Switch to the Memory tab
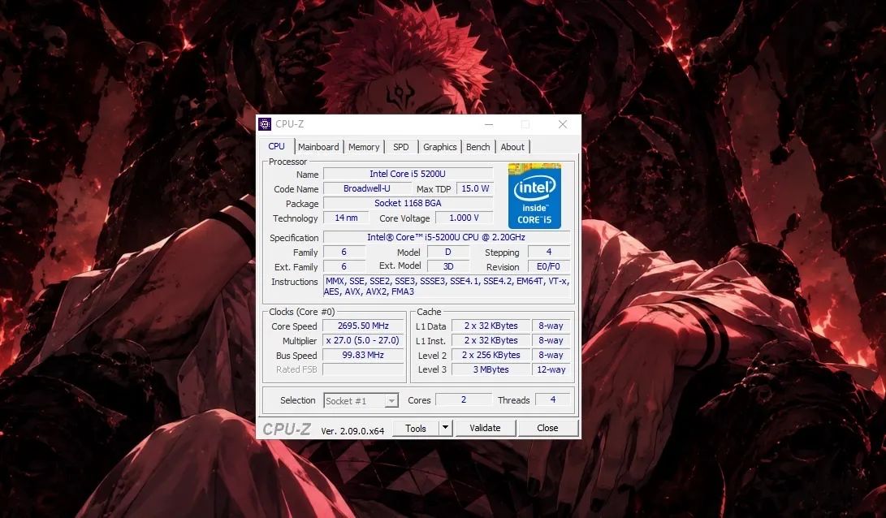 point(364,147)
